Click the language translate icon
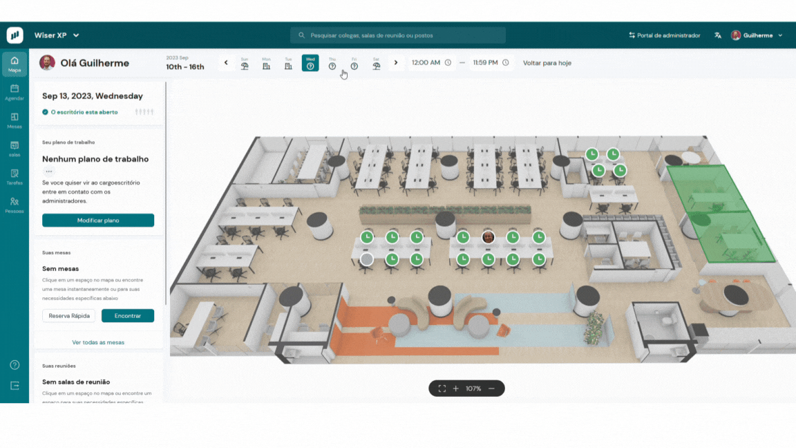The height and width of the screenshot is (448, 796). (718, 35)
